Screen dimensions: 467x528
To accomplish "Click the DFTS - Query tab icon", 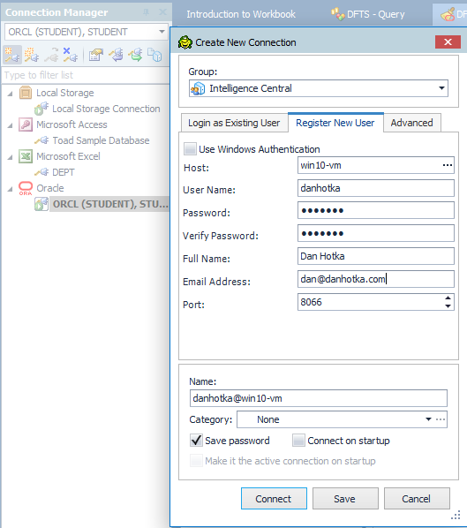I will [338, 14].
